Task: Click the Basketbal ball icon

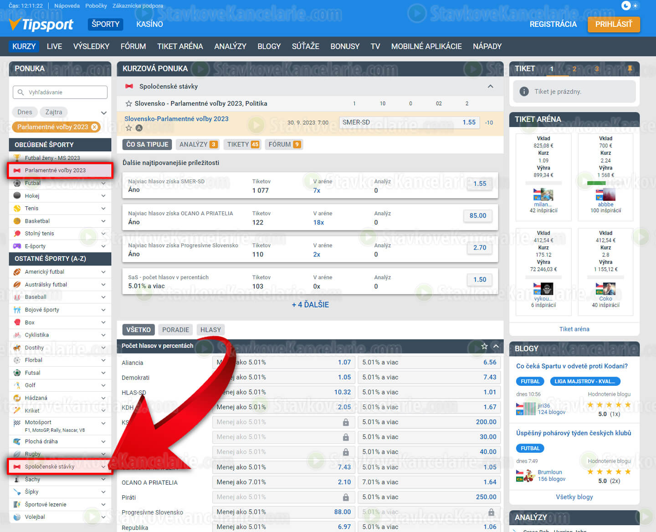Action: coord(17,221)
